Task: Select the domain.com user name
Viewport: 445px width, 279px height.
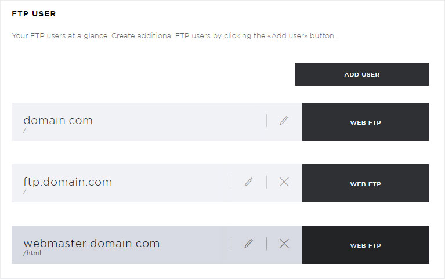Action: tap(58, 121)
